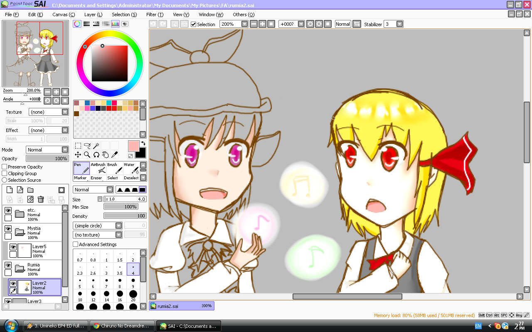The width and height of the screenshot is (532, 332).
Task: Hide the Mystia folder layer
Action: point(8,229)
